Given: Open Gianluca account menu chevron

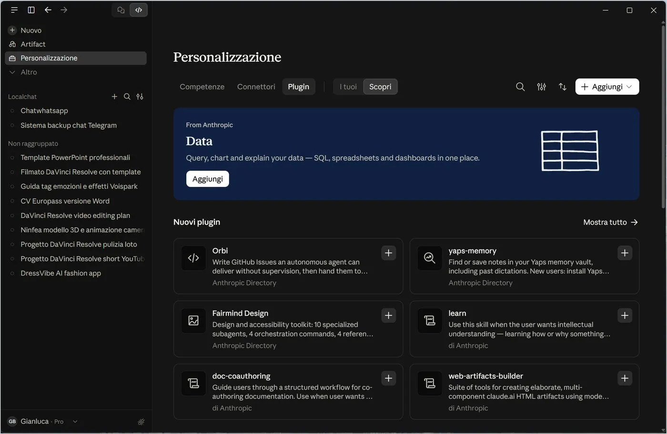Looking at the screenshot, I should 75,422.
